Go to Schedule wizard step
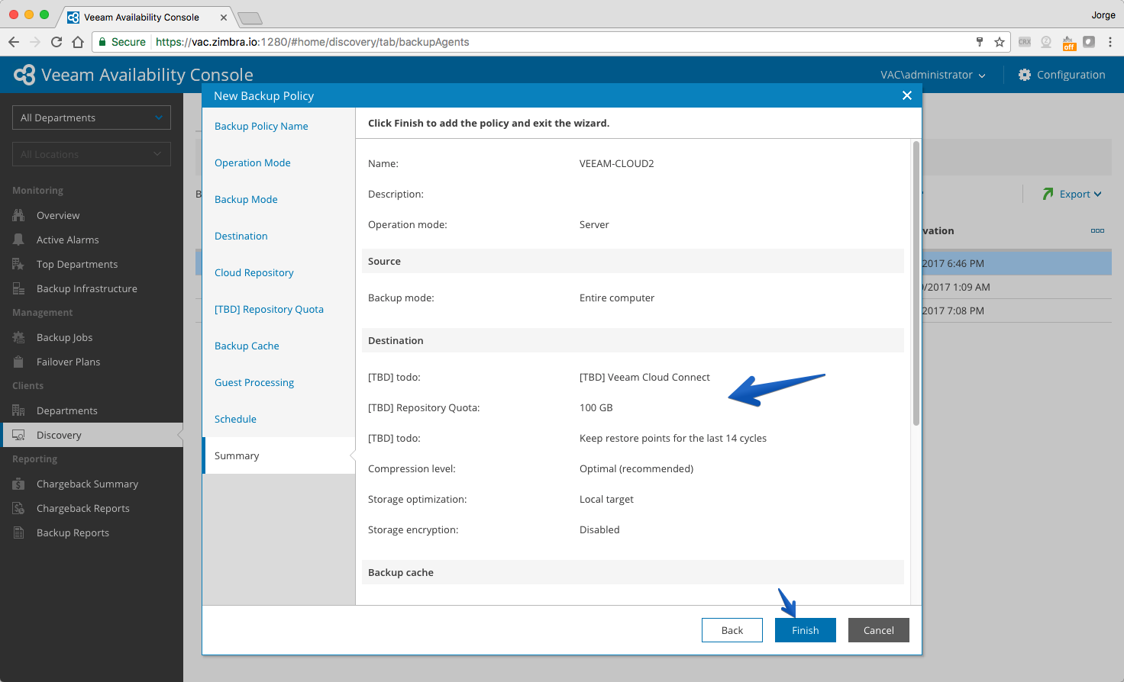 (235, 419)
